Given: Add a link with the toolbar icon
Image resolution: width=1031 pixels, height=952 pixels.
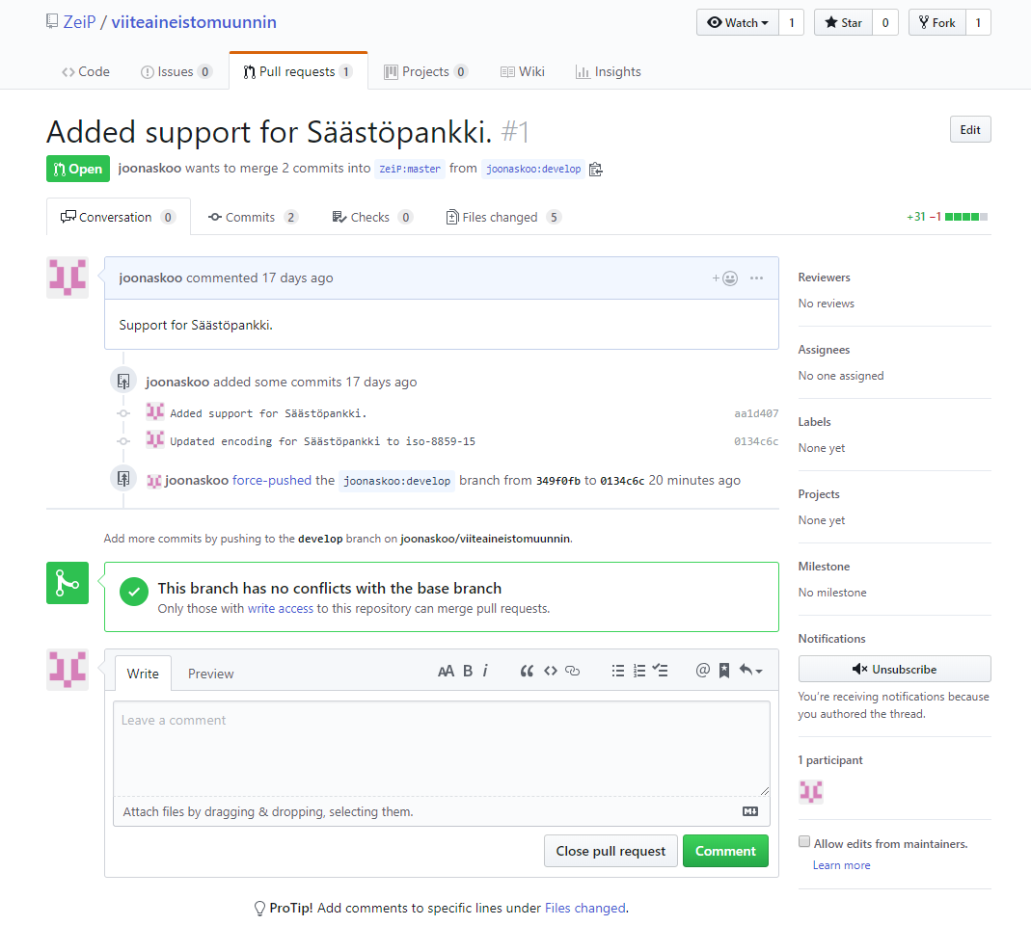Looking at the screenshot, I should (x=572, y=672).
